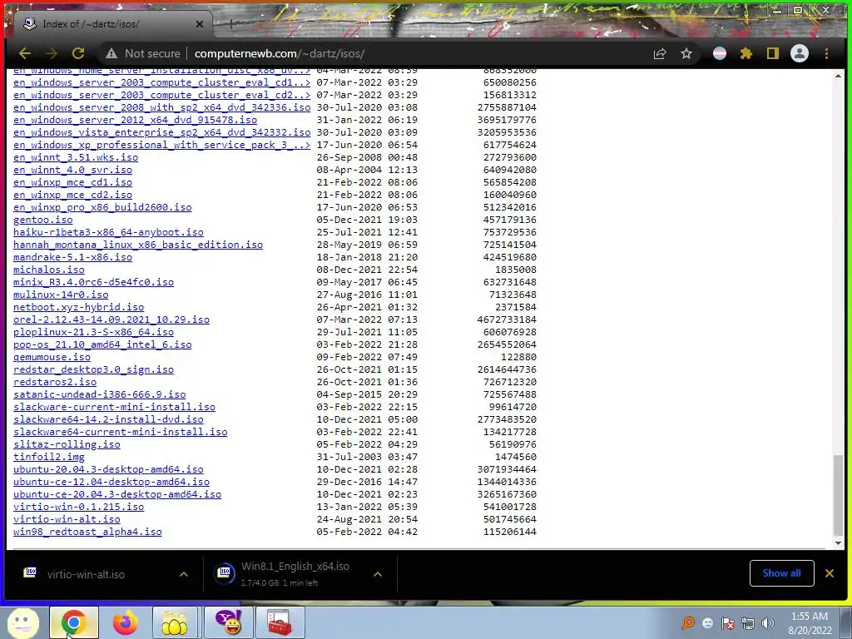
Task: Expand options for virtio-win-alt.iso download
Action: coord(184,574)
